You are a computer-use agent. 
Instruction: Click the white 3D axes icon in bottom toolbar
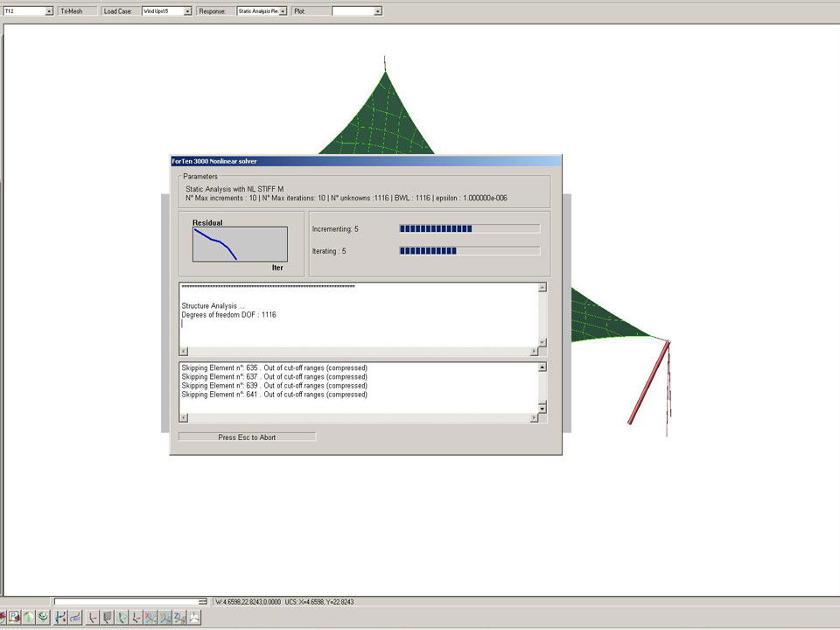(x=194, y=618)
